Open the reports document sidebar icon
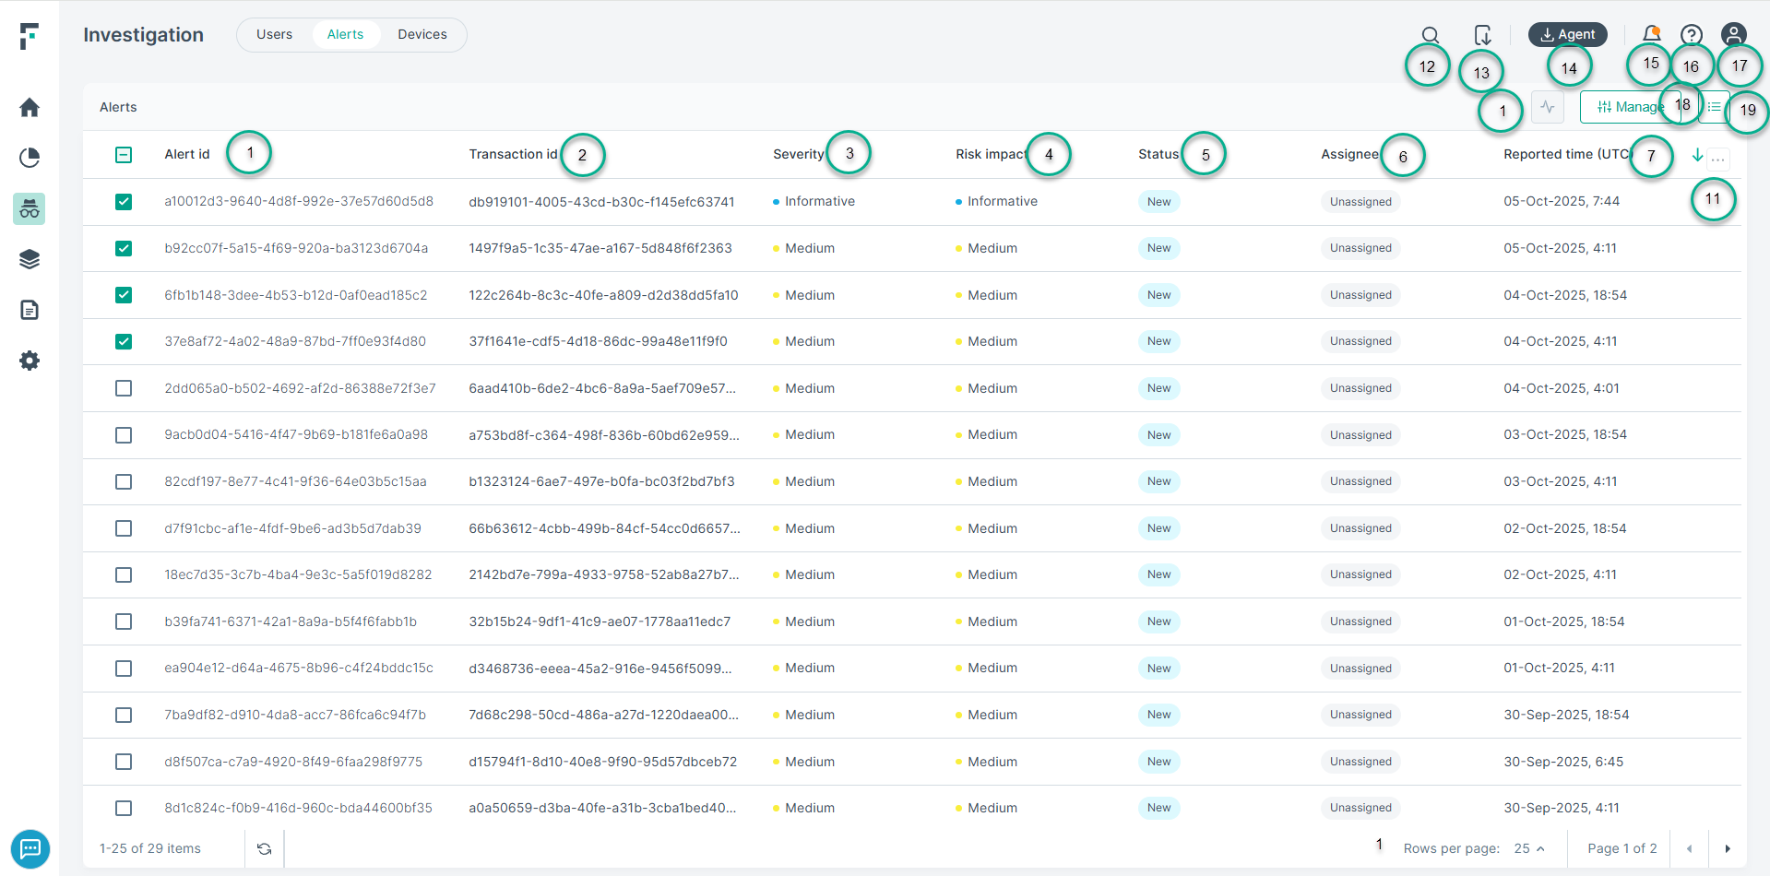Image resolution: width=1770 pixels, height=876 pixels. (30, 310)
